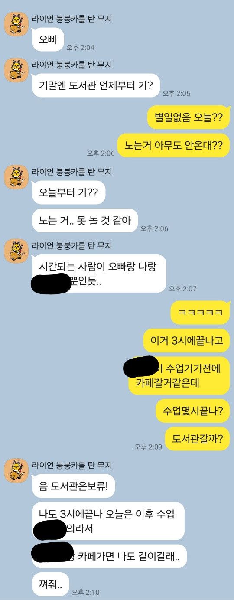Tap the 껴줘.. message bubble
Screen dimensions: 234x600
pyautogui.click(x=51, y=584)
